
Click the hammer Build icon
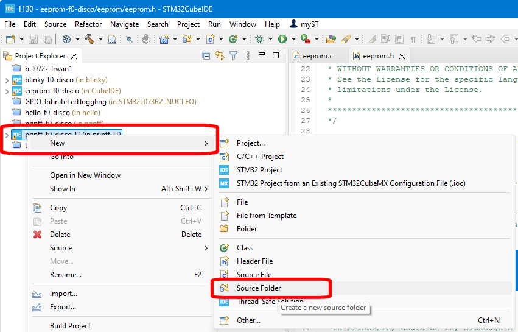click(89, 39)
